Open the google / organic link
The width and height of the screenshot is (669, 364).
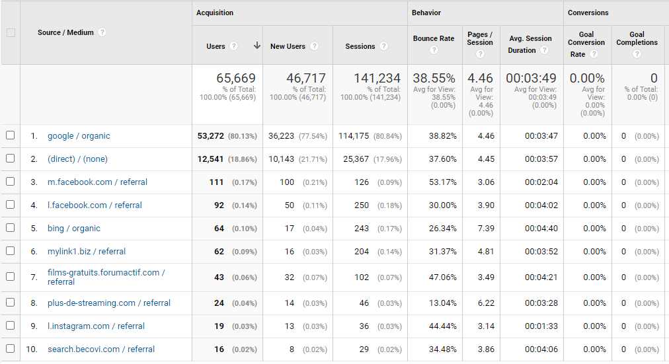(79, 136)
